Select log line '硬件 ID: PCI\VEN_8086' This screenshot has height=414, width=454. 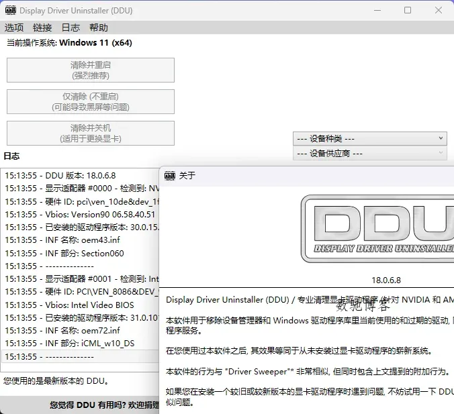point(80,292)
